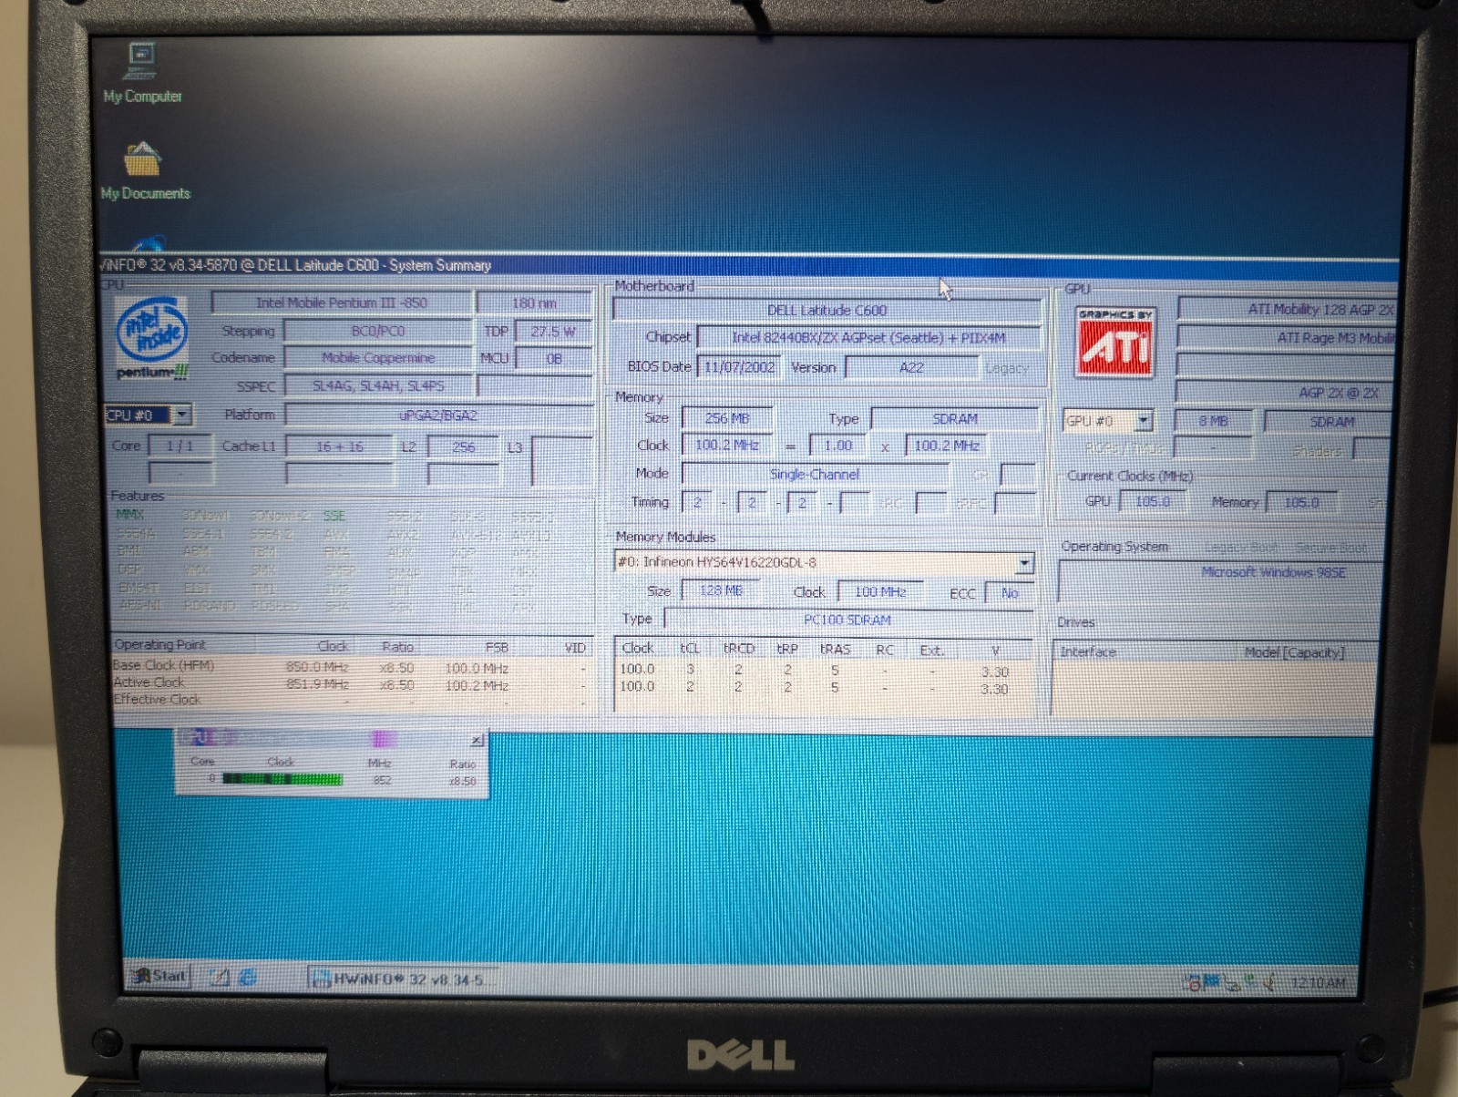Screen dimensions: 1458x1097
Task: Click the GPU clock value 105.0
Action: 1153,502
